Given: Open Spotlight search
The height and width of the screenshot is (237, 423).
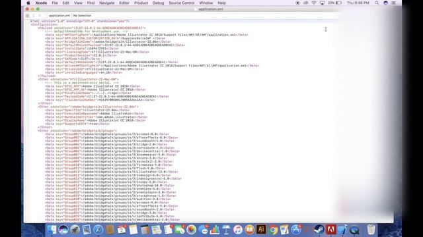Looking at the screenshot, I should coord(377,3).
